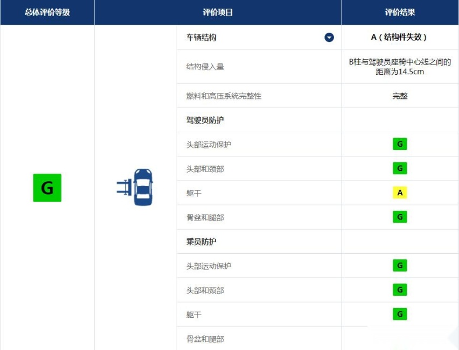Viewport: 459px width, 350px height.
Task: Click the driver 头部运动保护 G badge
Action: point(400,144)
